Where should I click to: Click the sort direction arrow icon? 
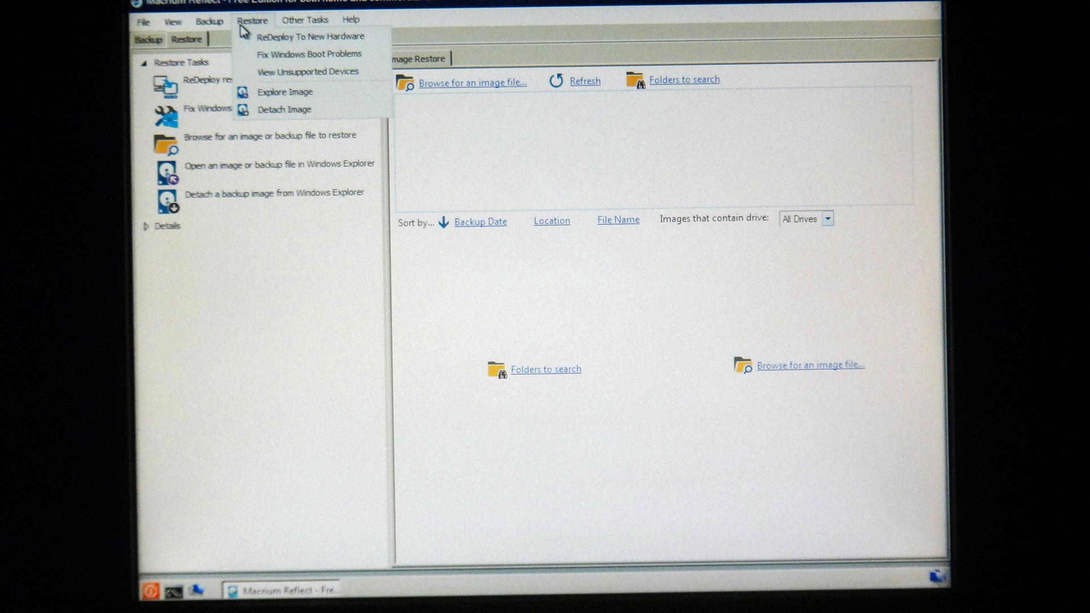point(444,222)
